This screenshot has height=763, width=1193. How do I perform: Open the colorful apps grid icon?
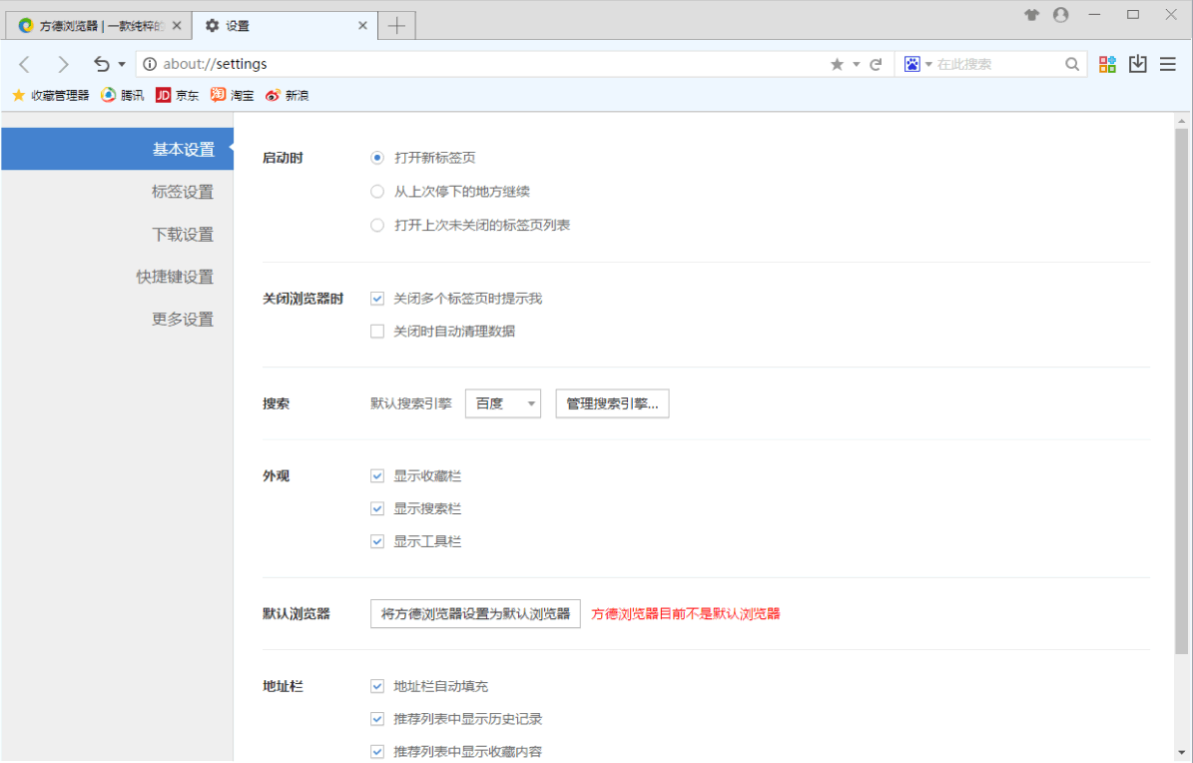1107,64
